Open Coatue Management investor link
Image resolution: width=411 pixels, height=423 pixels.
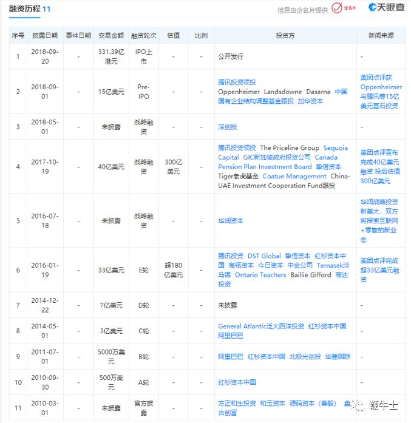pyautogui.click(x=294, y=176)
